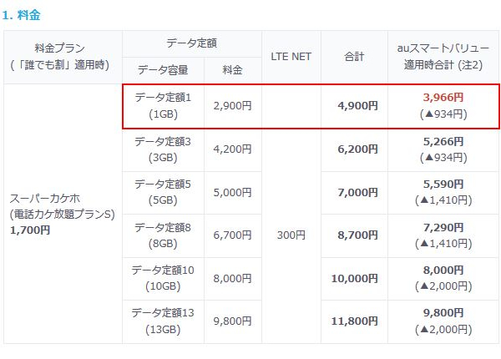The image size is (501, 359).
Task: Select the LTE NET column header
Action: tap(291, 56)
